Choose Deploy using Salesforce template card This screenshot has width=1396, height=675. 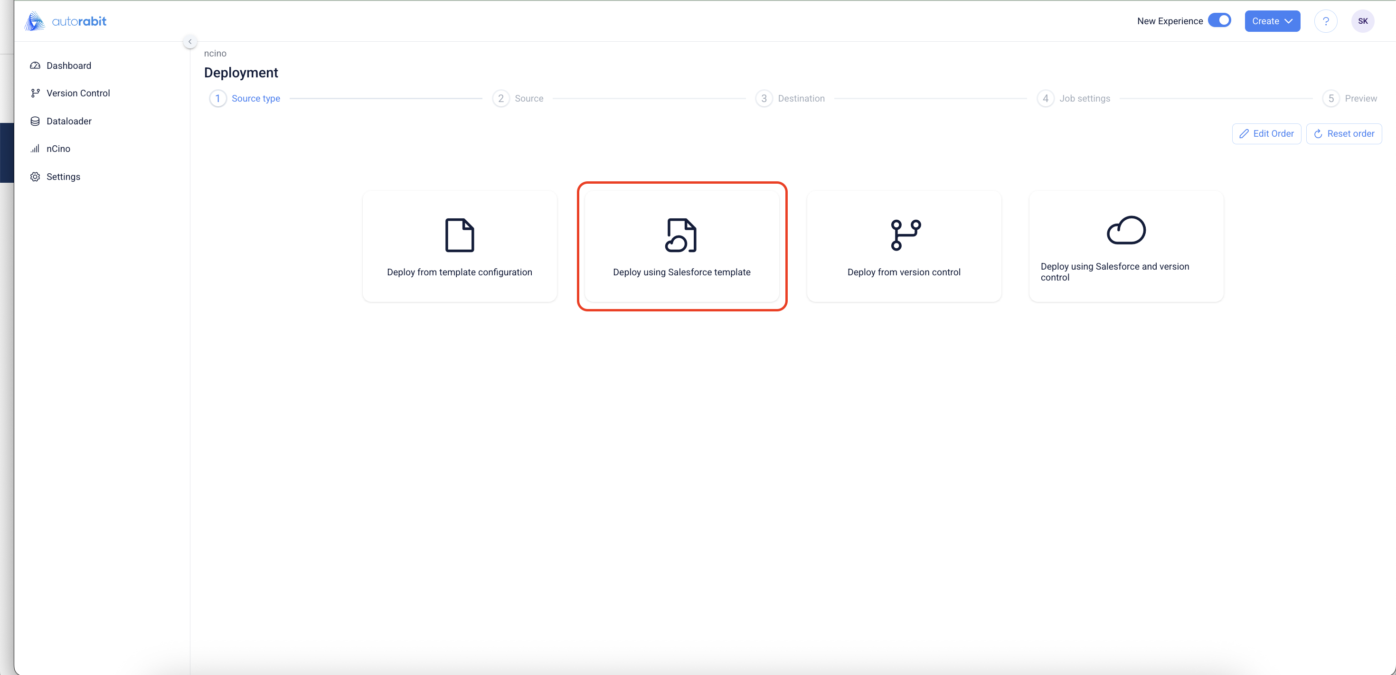tap(682, 246)
